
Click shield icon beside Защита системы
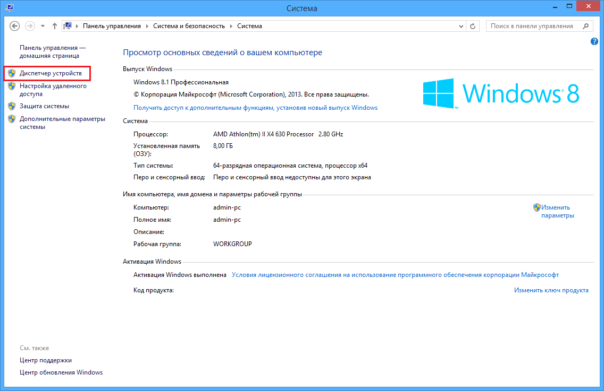click(12, 106)
